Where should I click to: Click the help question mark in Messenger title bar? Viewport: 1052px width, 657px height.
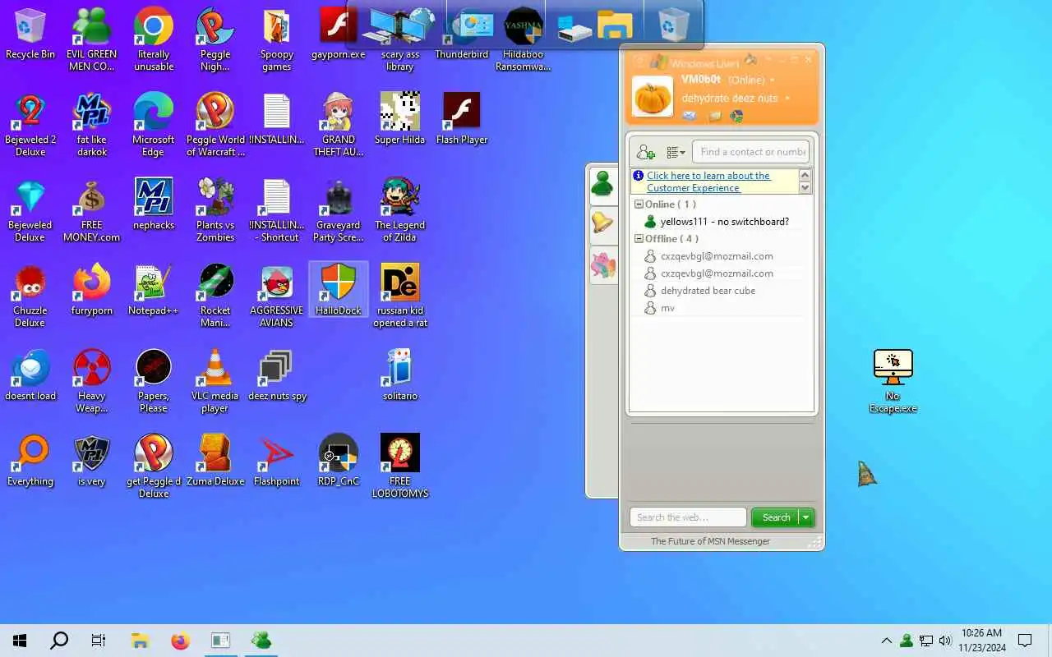[x=639, y=62]
